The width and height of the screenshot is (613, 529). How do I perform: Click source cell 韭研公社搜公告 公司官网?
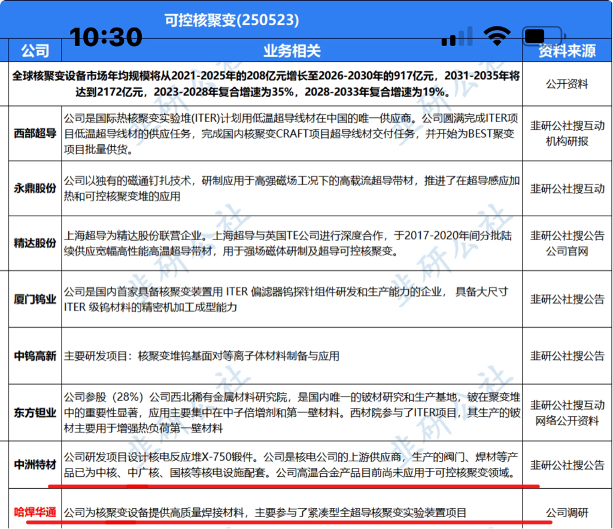(568, 243)
